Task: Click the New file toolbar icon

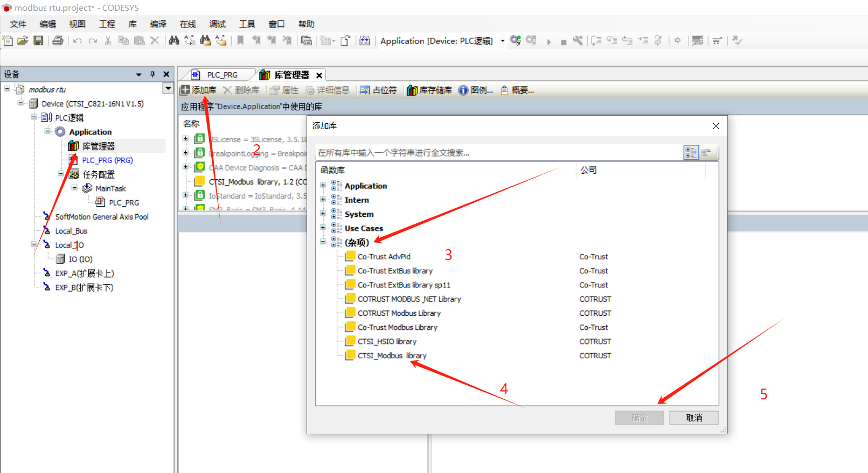Action: (x=8, y=40)
